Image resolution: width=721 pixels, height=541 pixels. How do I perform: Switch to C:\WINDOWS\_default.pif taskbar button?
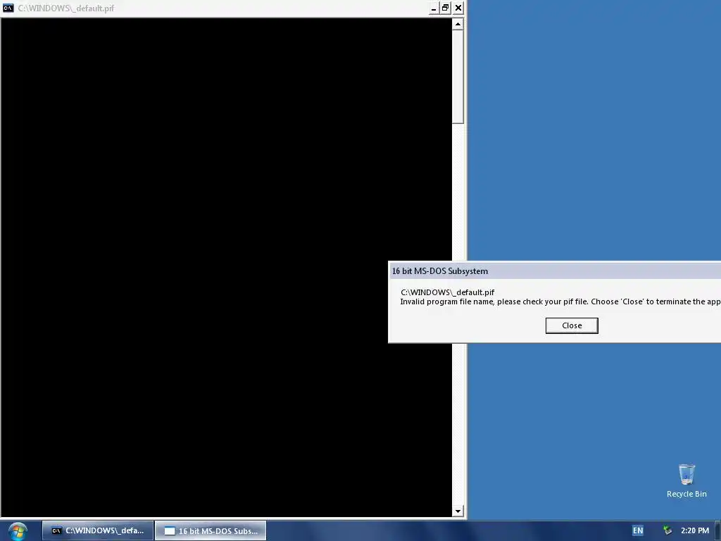point(97,531)
